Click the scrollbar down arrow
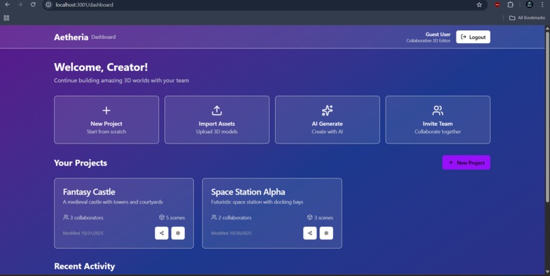Viewport: 550px width, 276px height. (547, 272)
